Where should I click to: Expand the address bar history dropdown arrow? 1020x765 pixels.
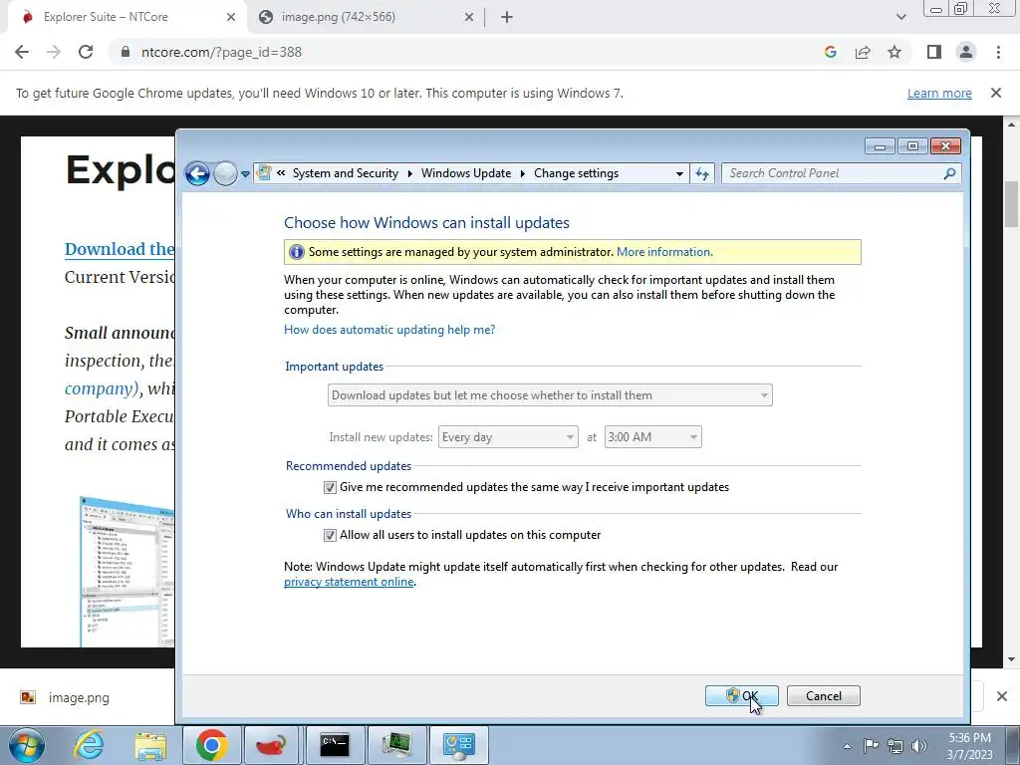point(679,173)
